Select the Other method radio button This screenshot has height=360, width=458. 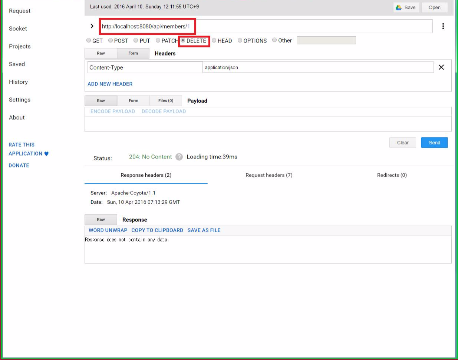click(x=274, y=40)
